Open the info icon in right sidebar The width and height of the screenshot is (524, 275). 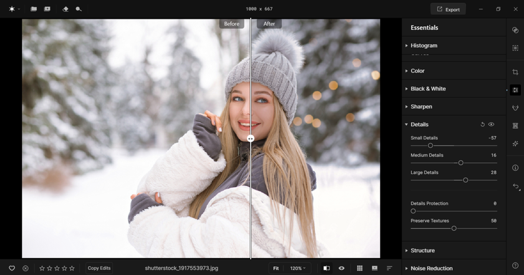tap(515, 168)
